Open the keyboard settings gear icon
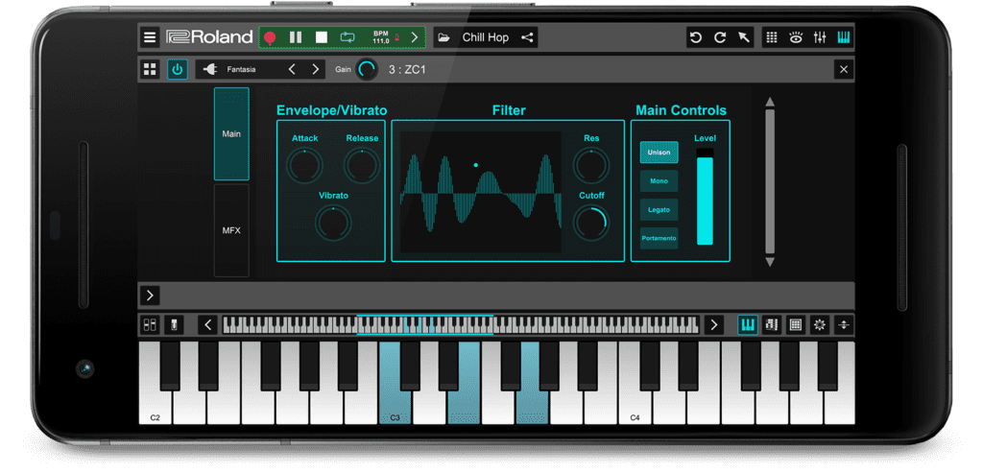This screenshot has height=473, width=983. [820, 325]
